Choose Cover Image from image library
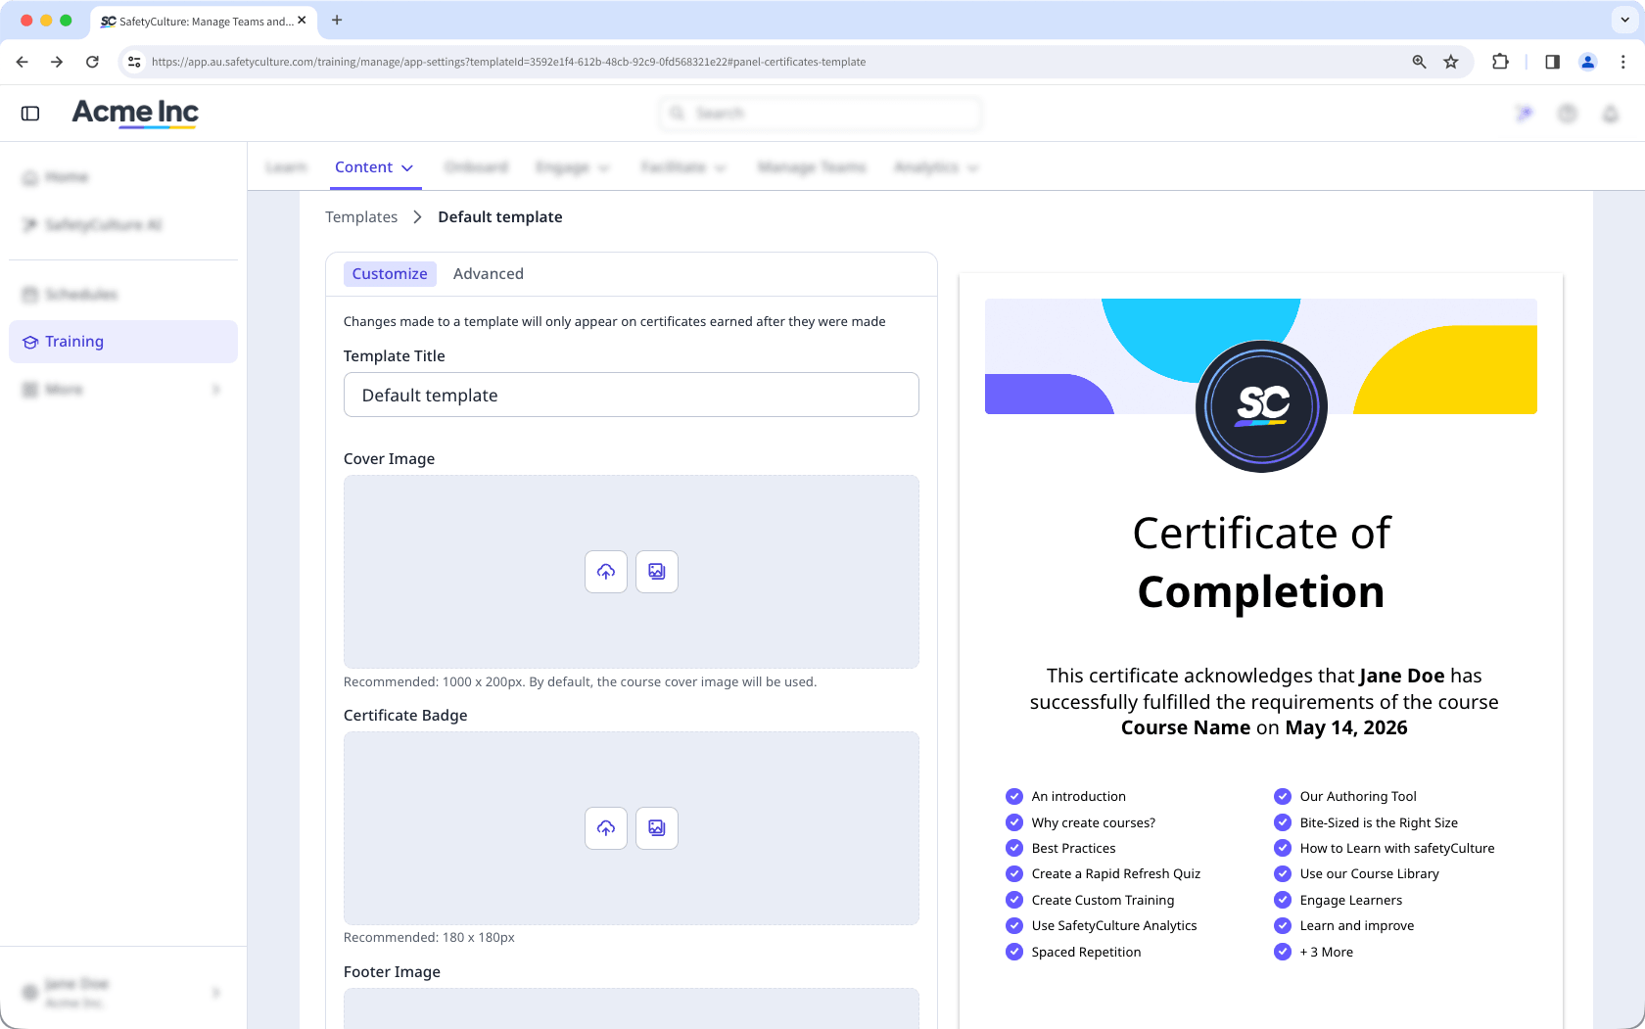This screenshot has height=1029, width=1645. click(x=657, y=572)
